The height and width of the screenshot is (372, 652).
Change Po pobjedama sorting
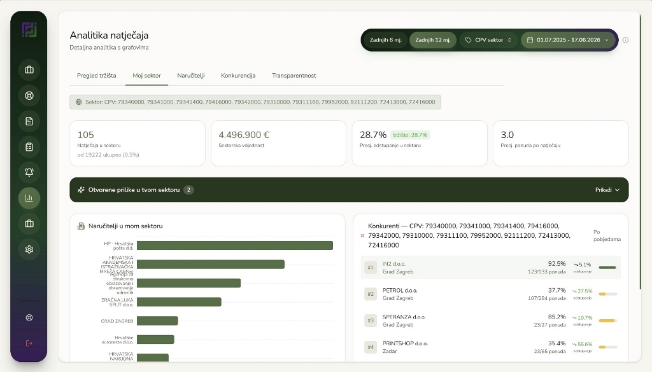[607, 236]
